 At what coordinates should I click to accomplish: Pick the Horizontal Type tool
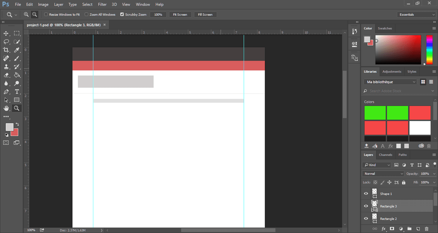tap(17, 91)
